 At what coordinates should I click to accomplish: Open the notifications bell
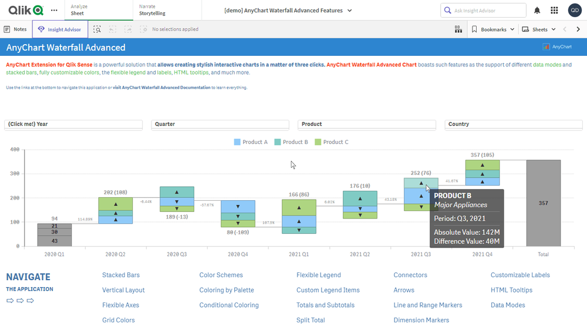tap(537, 11)
